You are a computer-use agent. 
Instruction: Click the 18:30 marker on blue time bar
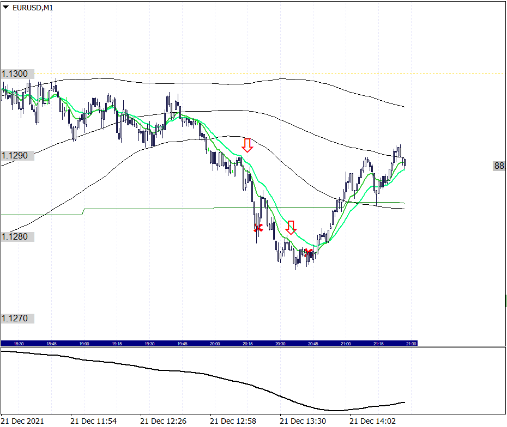point(19,344)
